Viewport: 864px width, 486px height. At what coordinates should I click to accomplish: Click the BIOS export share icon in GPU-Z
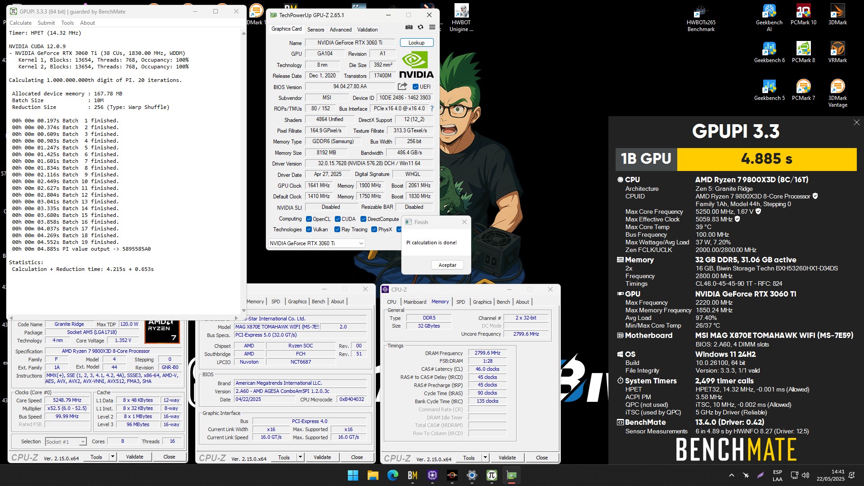point(402,86)
